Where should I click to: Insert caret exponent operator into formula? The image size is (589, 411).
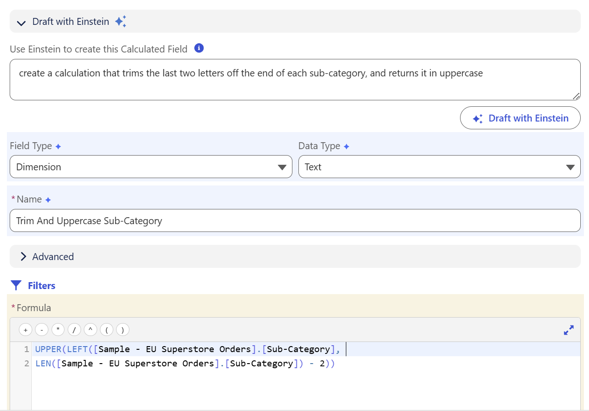[90, 330]
